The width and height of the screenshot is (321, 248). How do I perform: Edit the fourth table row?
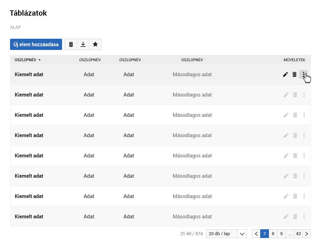286,135
